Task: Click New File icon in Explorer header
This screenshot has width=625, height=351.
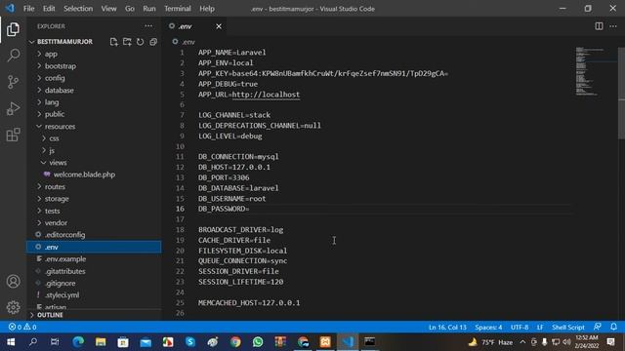Action: point(113,42)
